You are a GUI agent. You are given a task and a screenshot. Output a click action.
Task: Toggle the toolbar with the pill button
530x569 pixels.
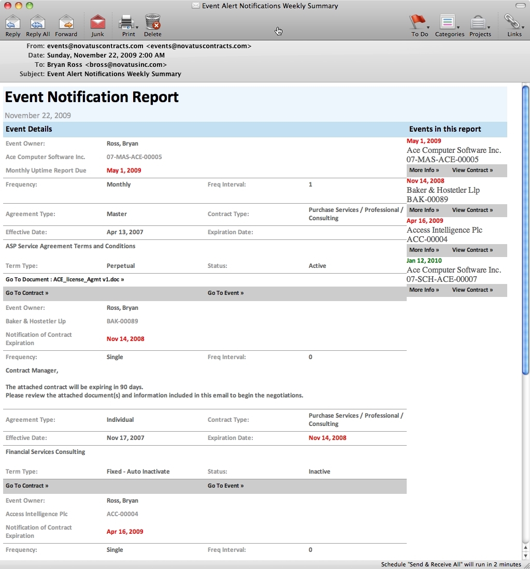pos(521,6)
